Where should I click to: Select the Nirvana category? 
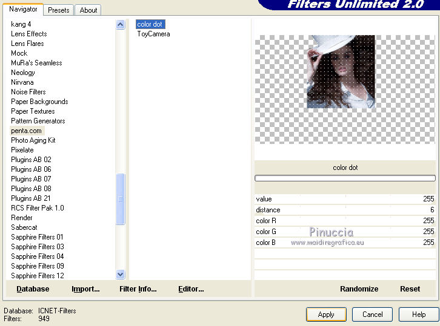[x=22, y=82]
